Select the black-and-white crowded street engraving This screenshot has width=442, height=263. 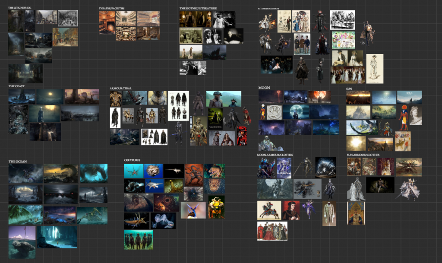pyautogui.click(x=68, y=18)
